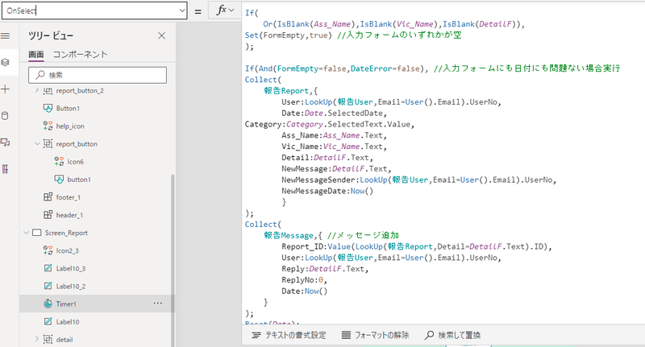This screenshot has width=645, height=347.
Task: Select Button1 in the tree
Action: (x=68, y=109)
